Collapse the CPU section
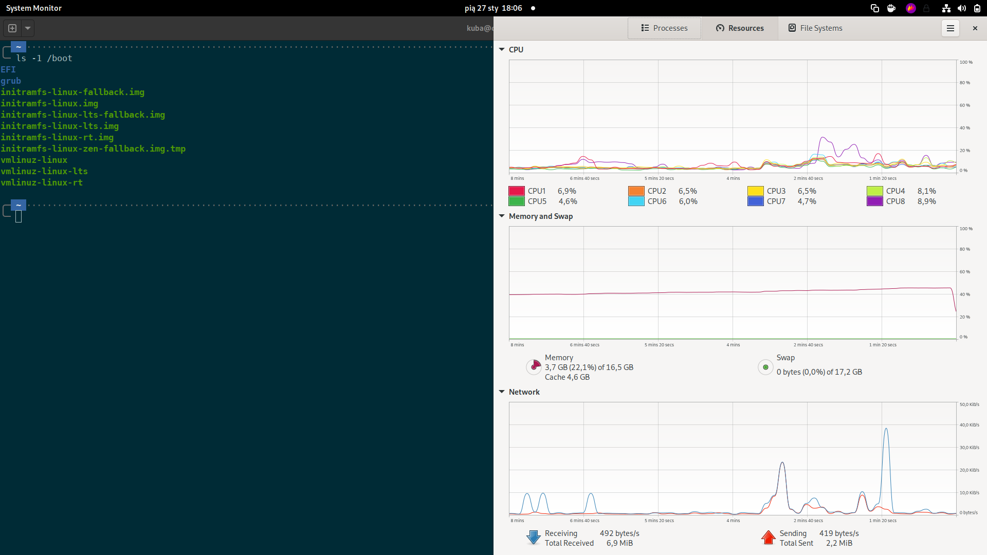Screen dimensions: 987x555 pos(502,49)
